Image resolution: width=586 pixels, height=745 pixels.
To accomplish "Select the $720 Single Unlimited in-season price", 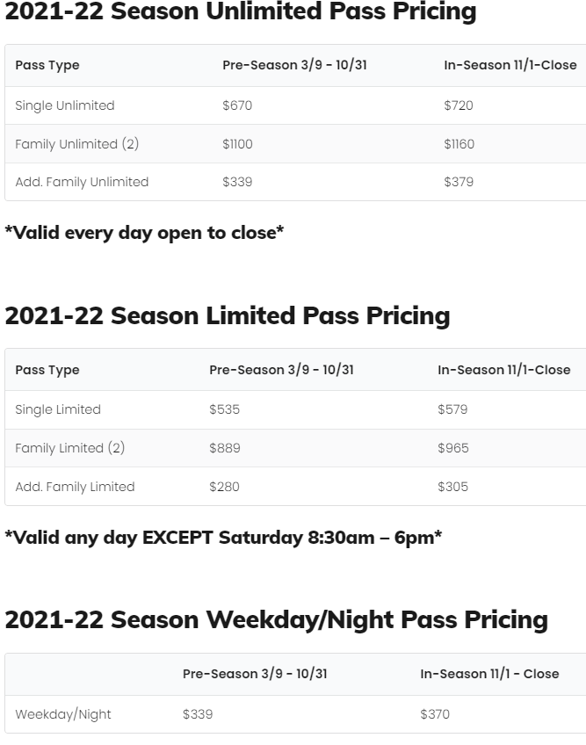I will coord(459,105).
